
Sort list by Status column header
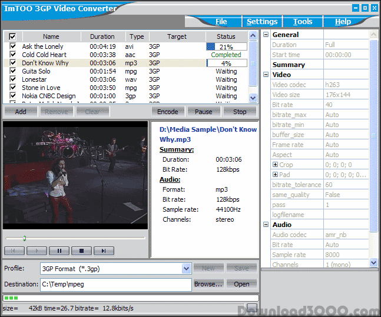226,36
